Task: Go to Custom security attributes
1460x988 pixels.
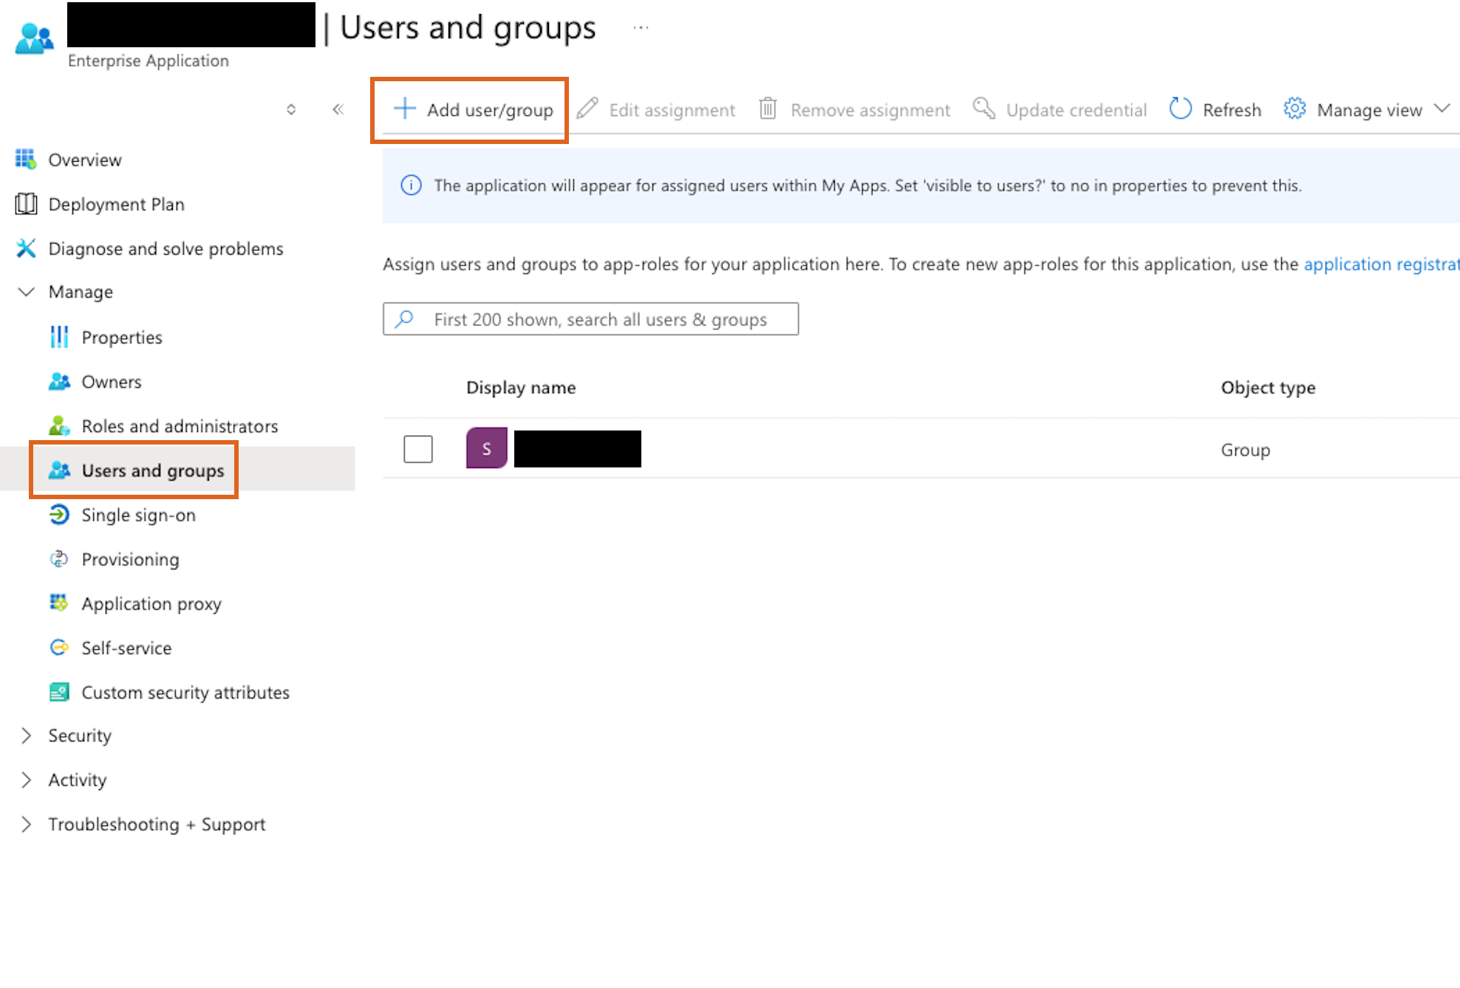Action: pos(185,693)
